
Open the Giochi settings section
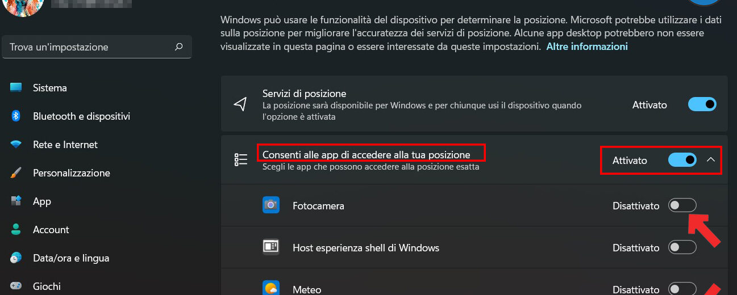(x=47, y=286)
